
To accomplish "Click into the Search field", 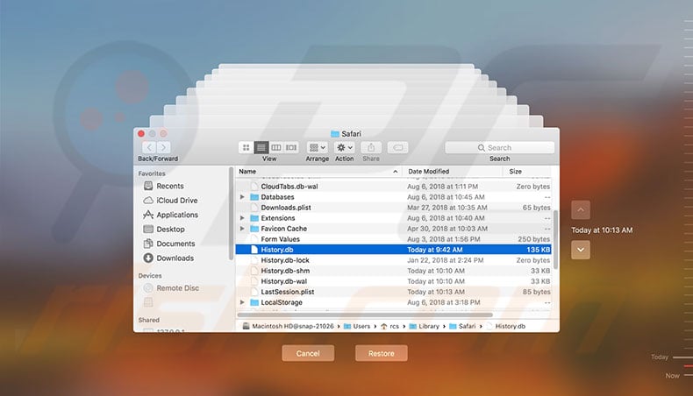I will [499, 147].
